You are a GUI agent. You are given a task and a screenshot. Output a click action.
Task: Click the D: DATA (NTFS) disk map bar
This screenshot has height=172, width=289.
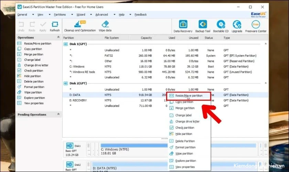pyautogui.click(x=173, y=166)
